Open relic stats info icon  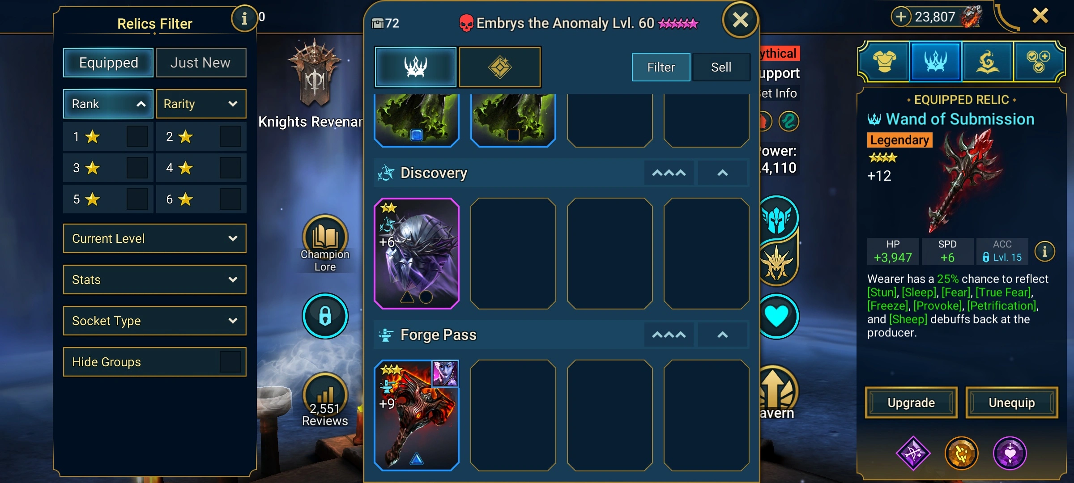(x=1044, y=251)
